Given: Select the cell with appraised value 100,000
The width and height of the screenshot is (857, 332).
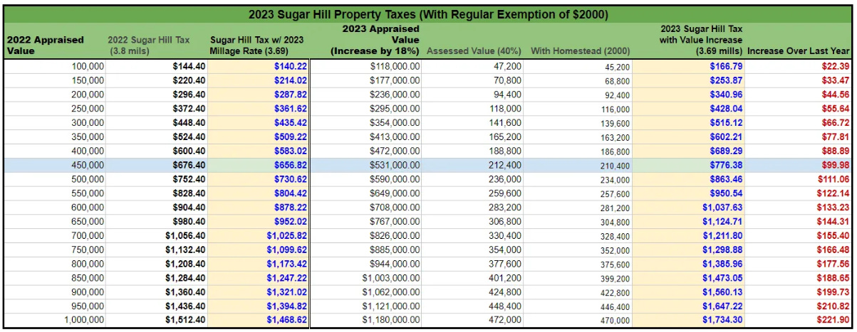Looking at the screenshot, I should 54,66.
